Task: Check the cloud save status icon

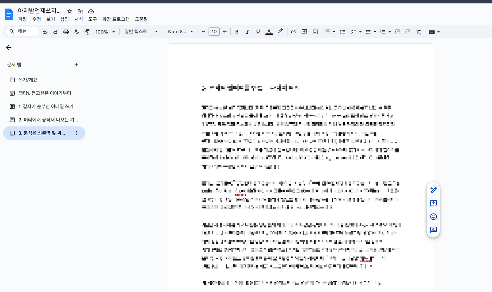Action: tap(91, 12)
